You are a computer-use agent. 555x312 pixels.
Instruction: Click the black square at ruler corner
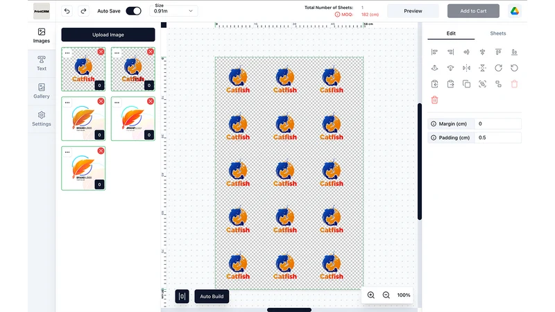click(164, 25)
